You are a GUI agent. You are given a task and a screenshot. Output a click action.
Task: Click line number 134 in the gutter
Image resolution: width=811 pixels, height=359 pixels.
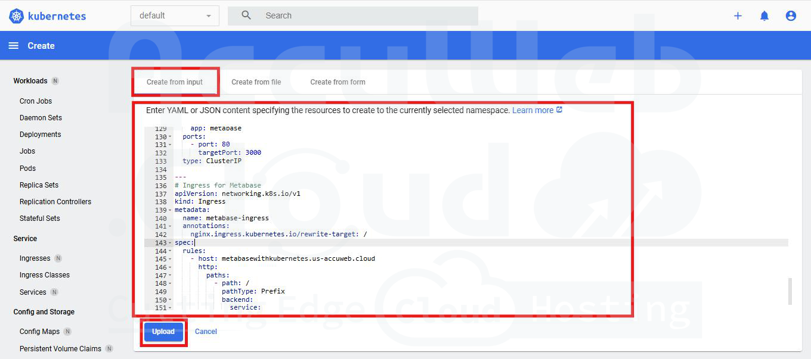click(160, 170)
